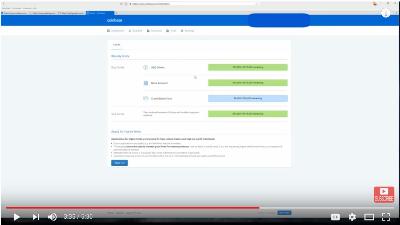Click the browser extension icon top right
The image size is (400, 225).
click(374, 4)
